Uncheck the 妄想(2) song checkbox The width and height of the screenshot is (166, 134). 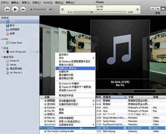(45, 114)
